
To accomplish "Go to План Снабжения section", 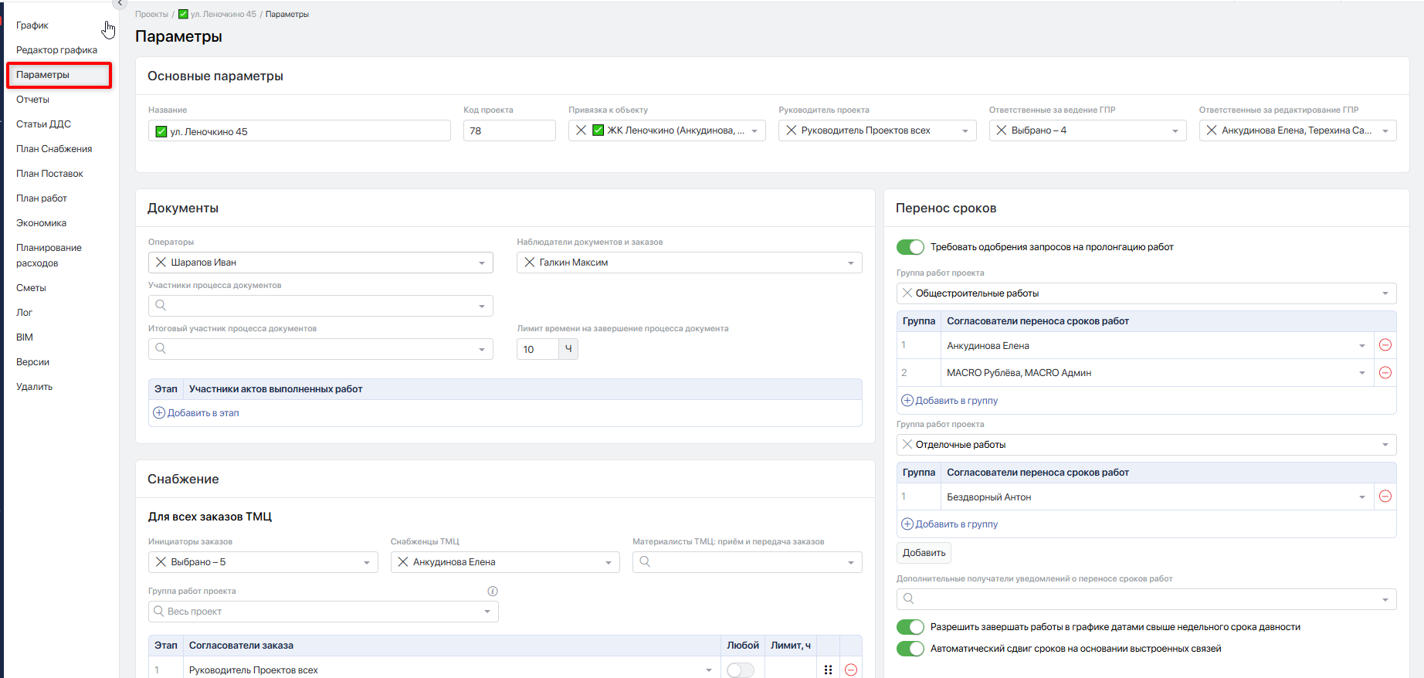I will pyautogui.click(x=54, y=149).
